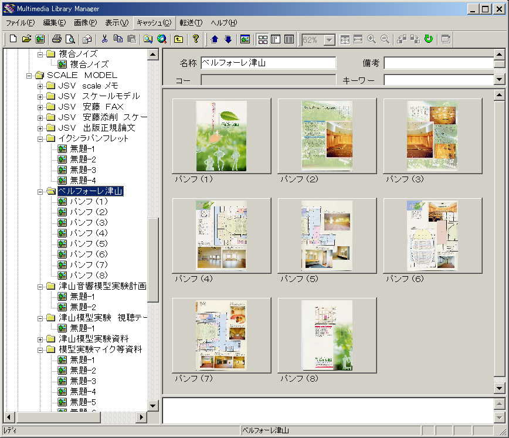Click the cascade windows toolbar icon
The height and width of the screenshot is (438, 509).
pyautogui.click(x=446, y=39)
